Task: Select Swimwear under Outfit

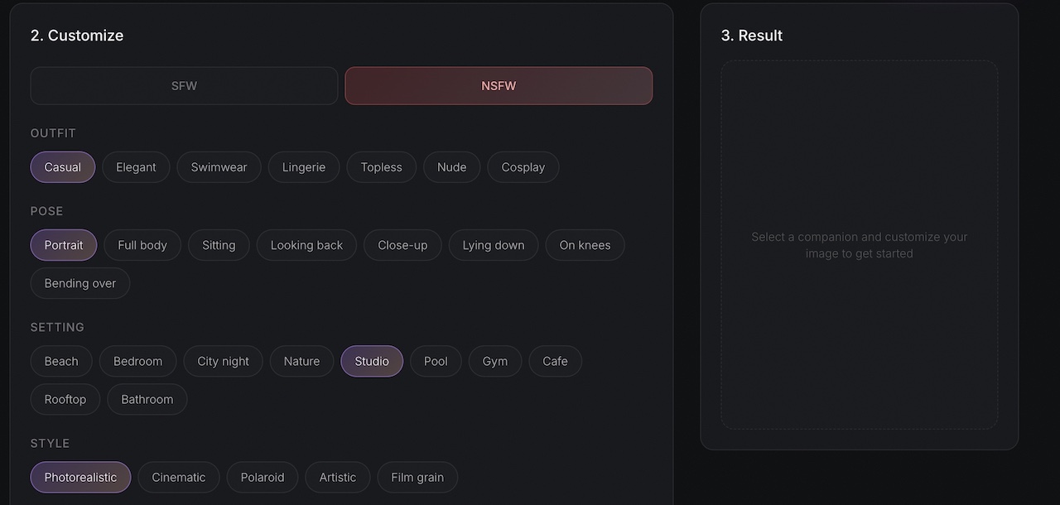Action: 219,167
